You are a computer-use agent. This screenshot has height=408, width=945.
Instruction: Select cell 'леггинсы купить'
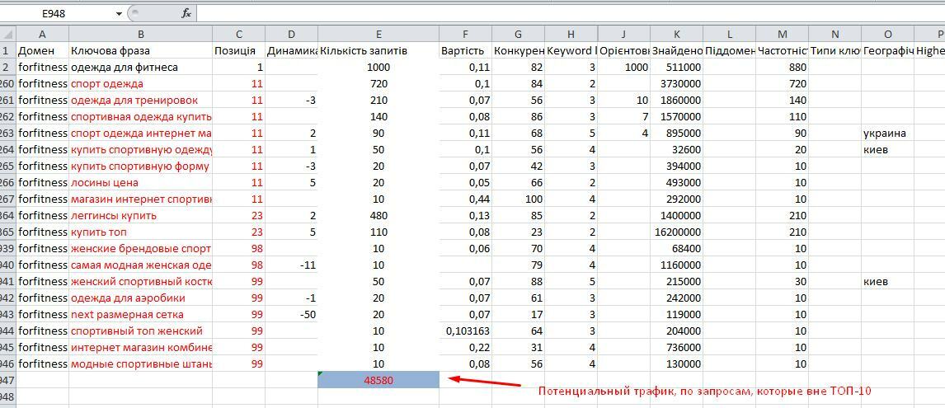(140, 216)
